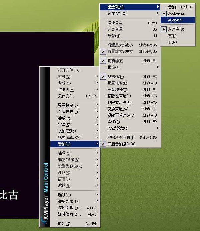200x231 pixels.
Task: Expand 打开(N) submenu
Action: [75, 77]
